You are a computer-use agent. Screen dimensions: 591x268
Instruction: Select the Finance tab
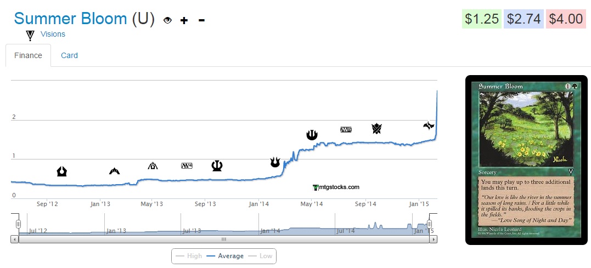point(28,55)
